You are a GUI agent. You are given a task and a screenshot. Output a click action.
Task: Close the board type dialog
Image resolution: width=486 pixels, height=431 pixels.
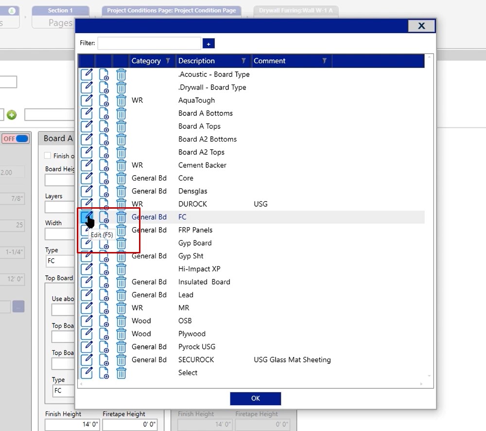pyautogui.click(x=421, y=26)
